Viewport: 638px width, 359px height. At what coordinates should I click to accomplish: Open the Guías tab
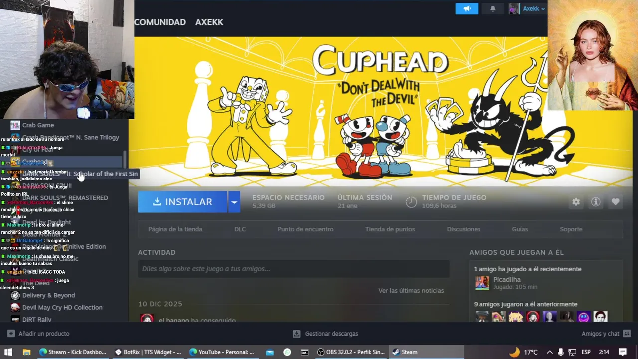click(520, 229)
